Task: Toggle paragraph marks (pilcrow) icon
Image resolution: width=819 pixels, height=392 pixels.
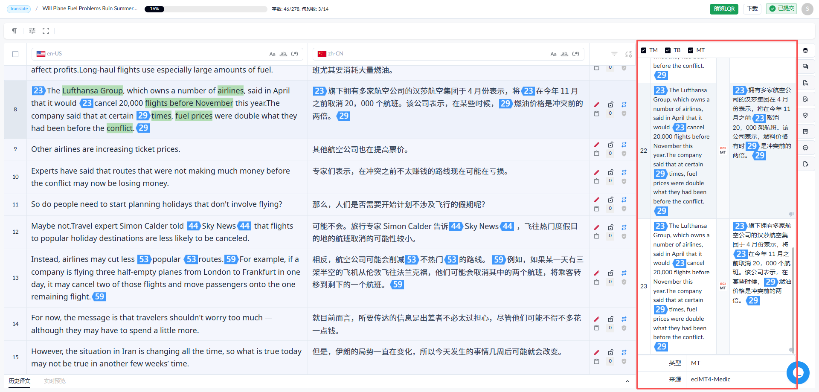Action: click(15, 31)
